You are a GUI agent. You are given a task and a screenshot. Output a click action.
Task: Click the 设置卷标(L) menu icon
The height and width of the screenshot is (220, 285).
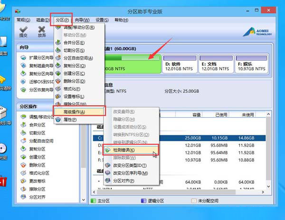click(58, 96)
